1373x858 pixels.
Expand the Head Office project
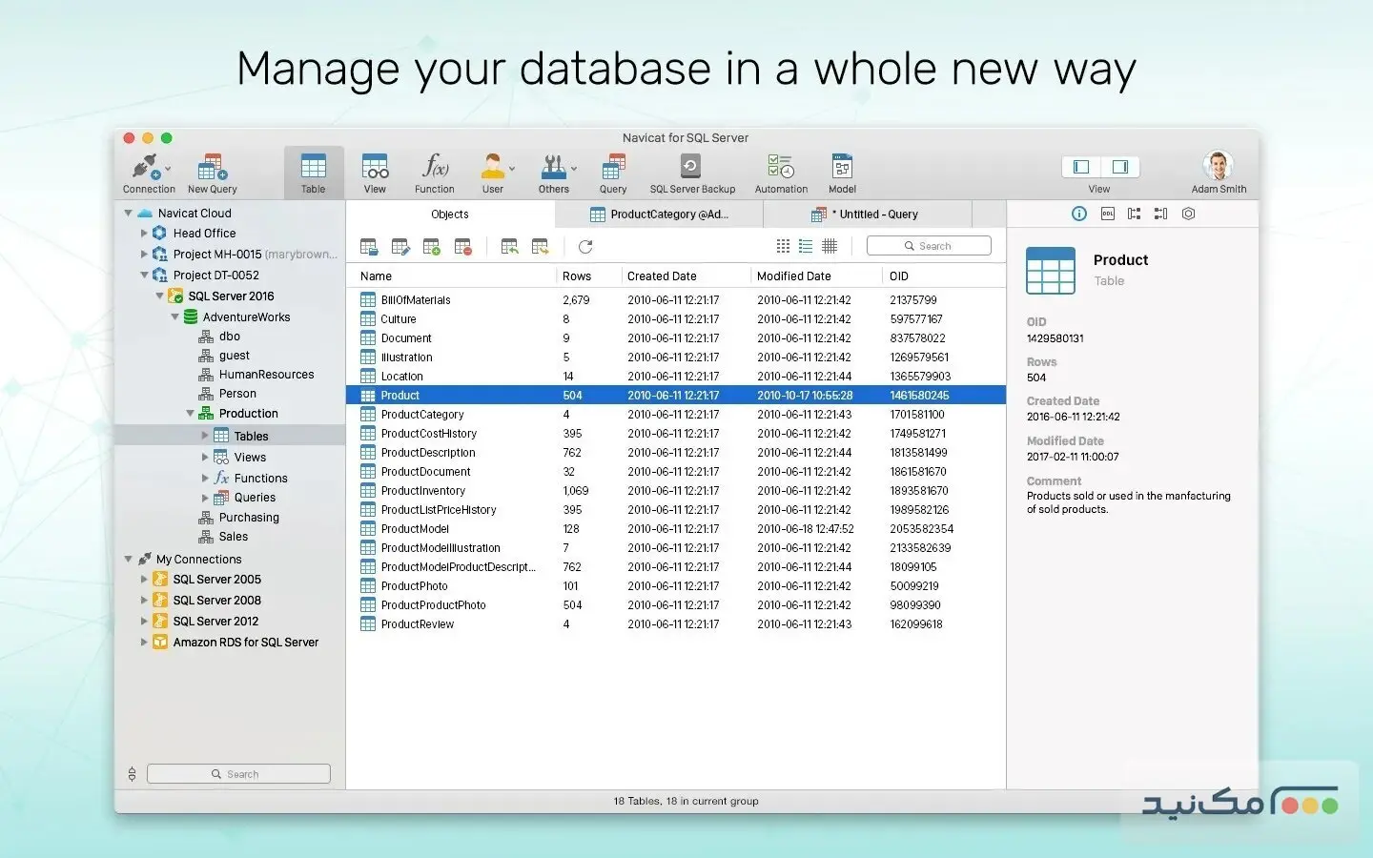(x=144, y=233)
